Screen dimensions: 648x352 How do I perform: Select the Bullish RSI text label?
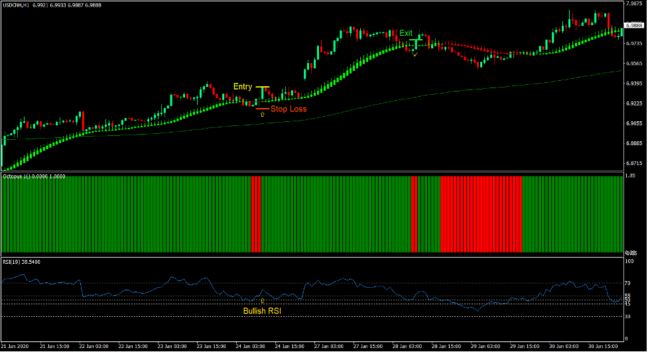[261, 310]
